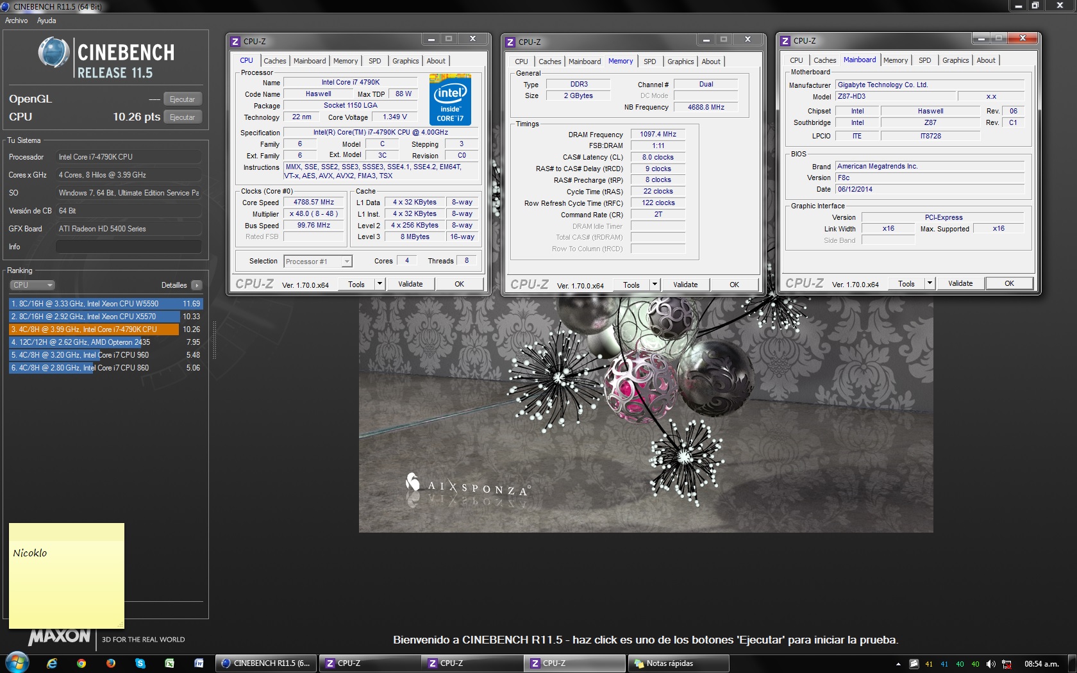
Task: Click the MAXON logo
Action: [x=60, y=636]
